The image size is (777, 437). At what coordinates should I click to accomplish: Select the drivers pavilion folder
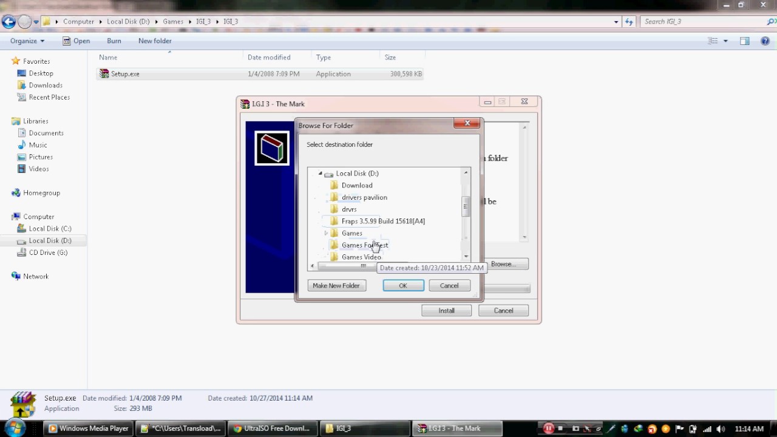pyautogui.click(x=364, y=198)
